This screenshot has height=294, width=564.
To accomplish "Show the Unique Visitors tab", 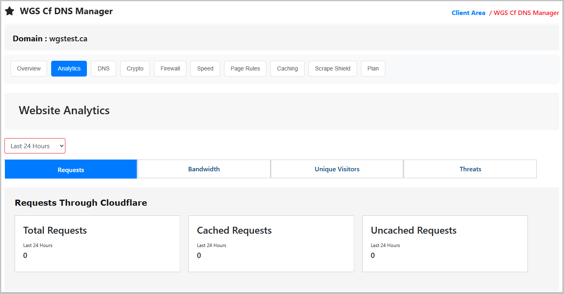I will 337,169.
